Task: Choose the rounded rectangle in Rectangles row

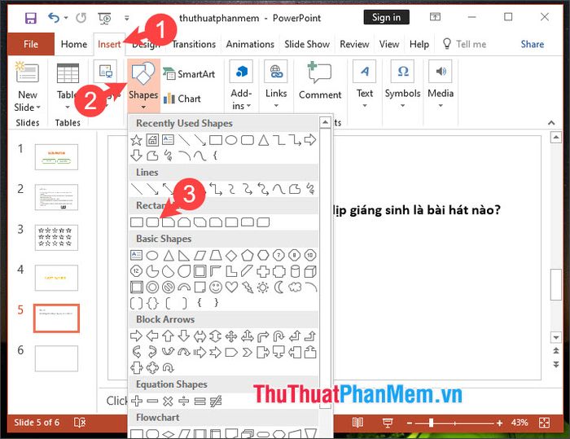Action: coord(152,222)
